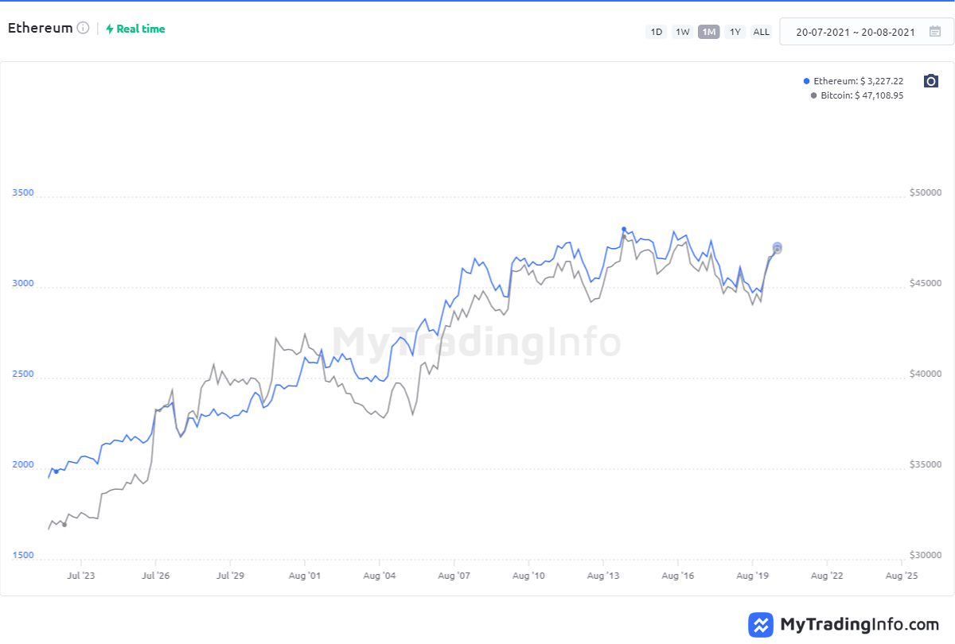
Task: Capture the chart with the camera icon
Action: (930, 80)
